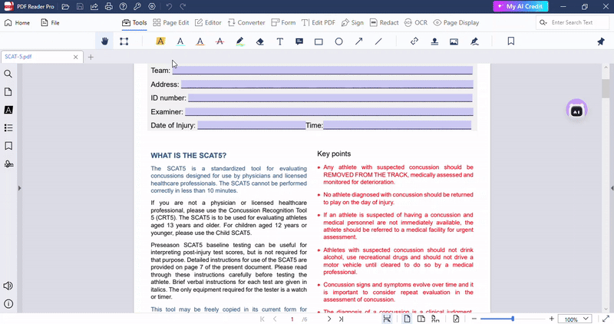Choose the Arrow drawing tool
Image resolution: width=614 pixels, height=324 pixels.
[x=358, y=41]
